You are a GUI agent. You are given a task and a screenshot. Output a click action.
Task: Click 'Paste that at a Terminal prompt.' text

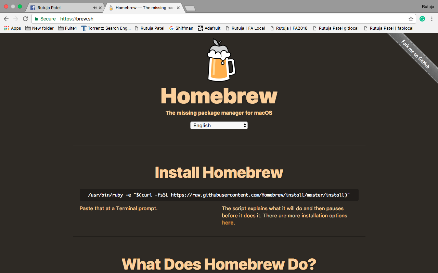[x=118, y=209]
